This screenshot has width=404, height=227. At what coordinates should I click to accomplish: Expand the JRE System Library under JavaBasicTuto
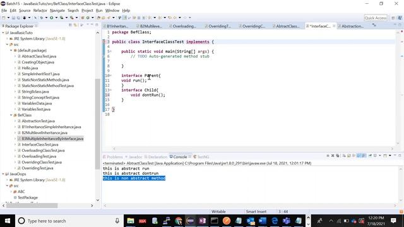point(7,38)
